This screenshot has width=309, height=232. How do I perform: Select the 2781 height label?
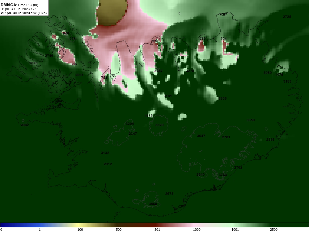point(226,137)
